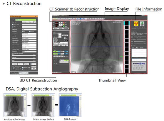Click the yellow Warm-up indicator square

[64, 25]
